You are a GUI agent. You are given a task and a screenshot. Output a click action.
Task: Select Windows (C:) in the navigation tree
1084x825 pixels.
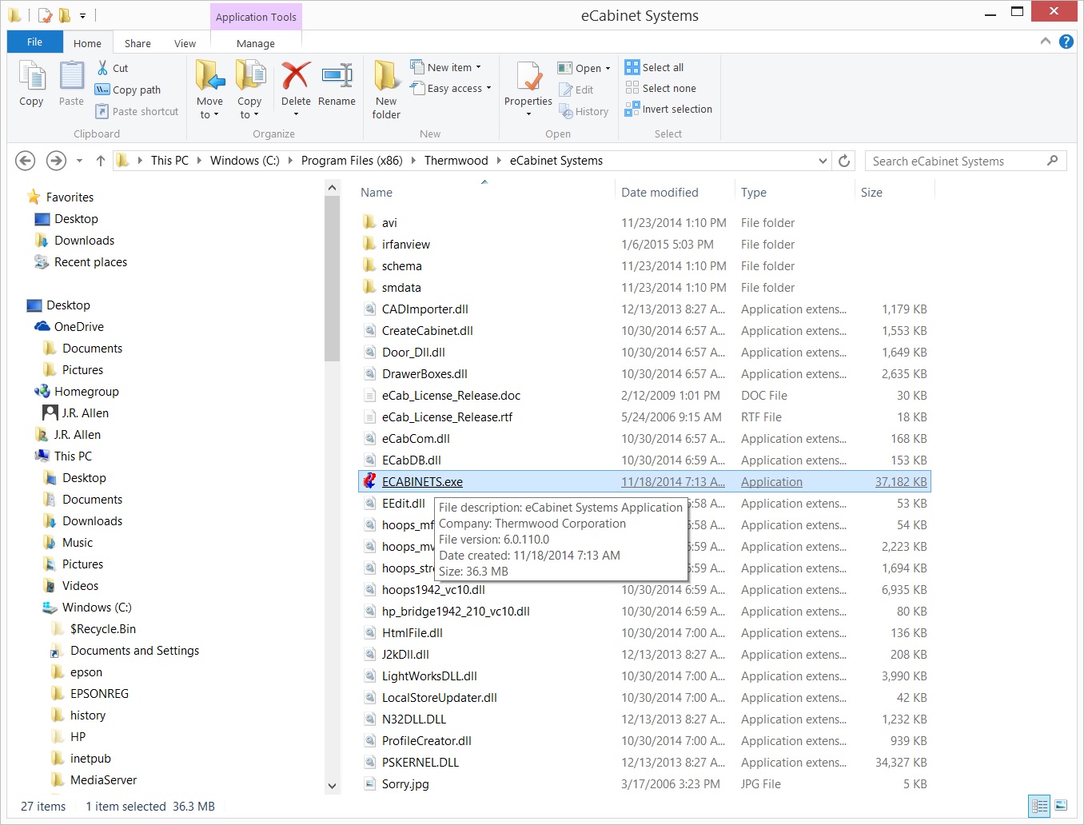pyautogui.click(x=97, y=608)
